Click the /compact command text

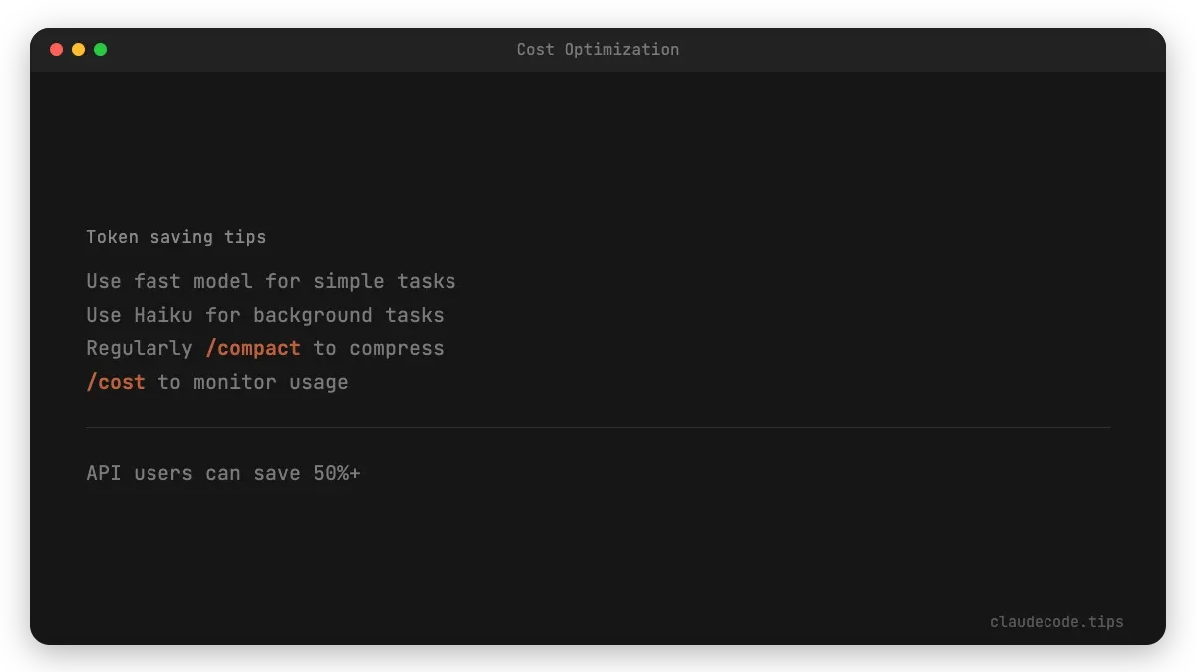[253, 348]
